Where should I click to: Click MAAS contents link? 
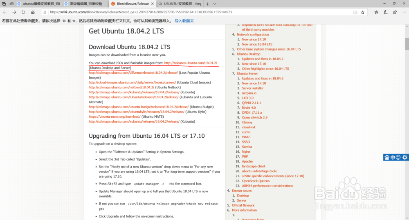point(246,137)
